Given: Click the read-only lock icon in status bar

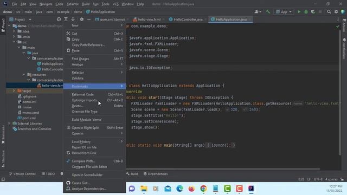Looking at the screenshot, I should [342, 179].
